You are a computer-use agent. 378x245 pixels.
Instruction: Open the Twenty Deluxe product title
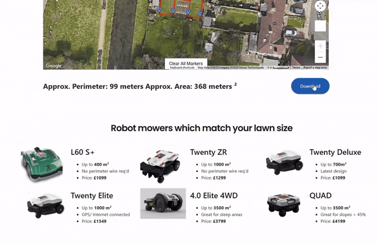[335, 152]
